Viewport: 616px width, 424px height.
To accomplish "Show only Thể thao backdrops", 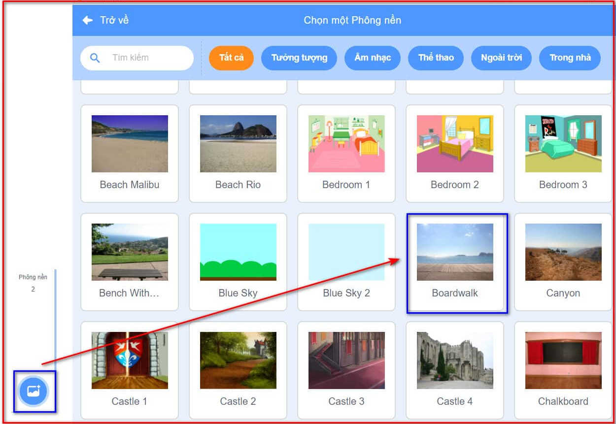I will 436,58.
